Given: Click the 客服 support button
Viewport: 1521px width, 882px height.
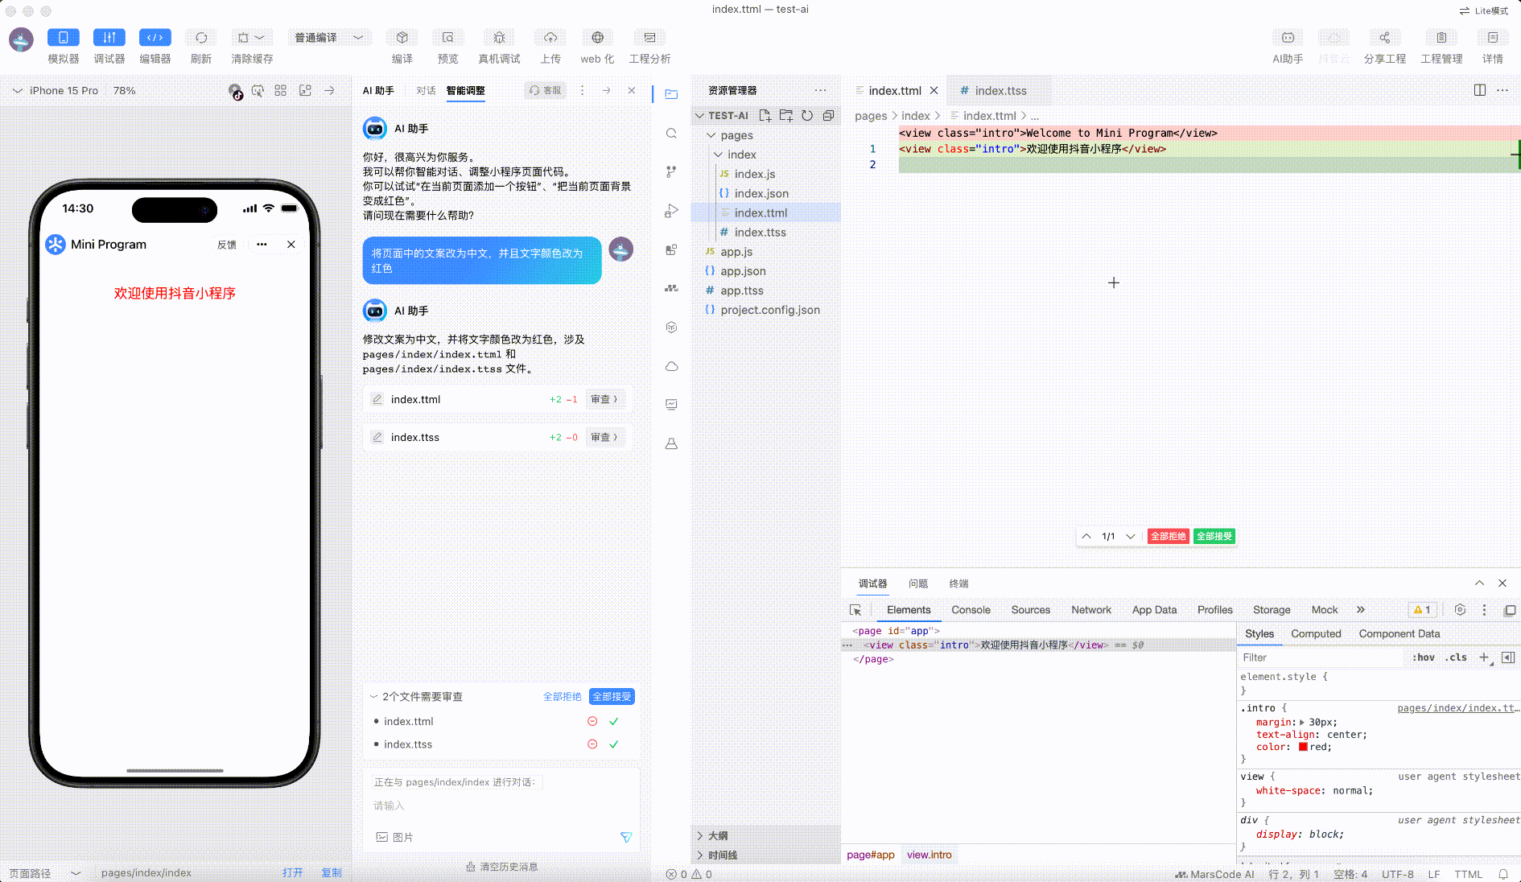Looking at the screenshot, I should (x=545, y=91).
